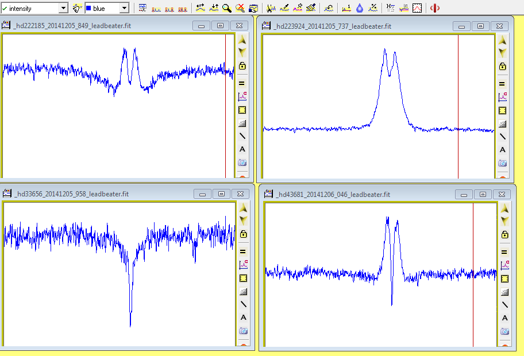The width and height of the screenshot is (524, 356).
Task: Click the equals button in hd43681 window
Action: pos(504,251)
